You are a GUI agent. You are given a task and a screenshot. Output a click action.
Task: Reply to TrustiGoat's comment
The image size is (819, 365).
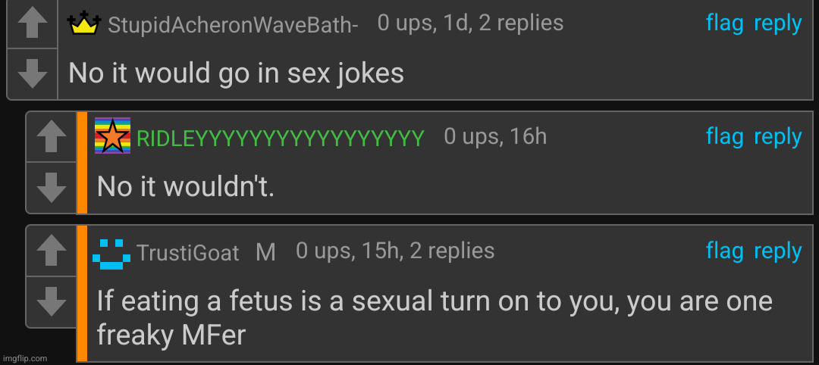(x=778, y=251)
